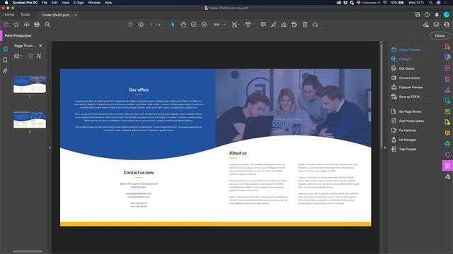The width and height of the screenshot is (453, 254).
Task: Rotate page using the rotate icon
Action: tap(315, 25)
